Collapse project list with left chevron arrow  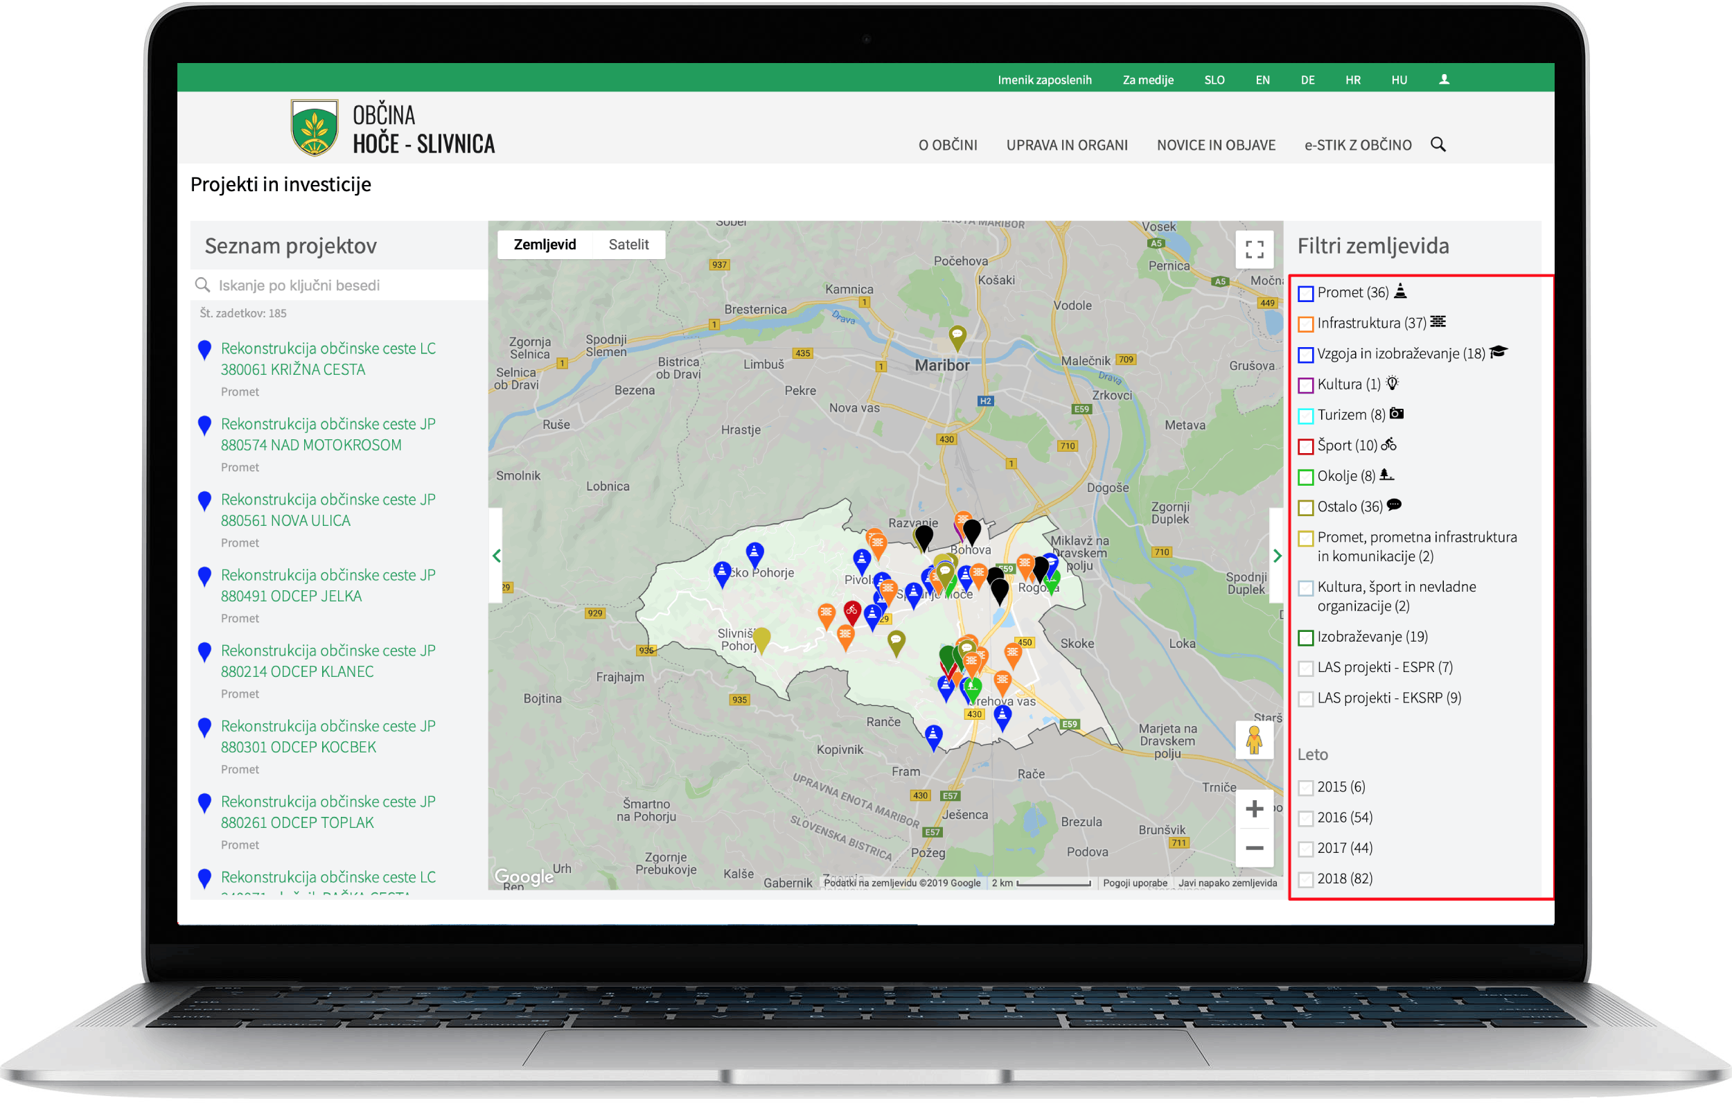point(496,556)
